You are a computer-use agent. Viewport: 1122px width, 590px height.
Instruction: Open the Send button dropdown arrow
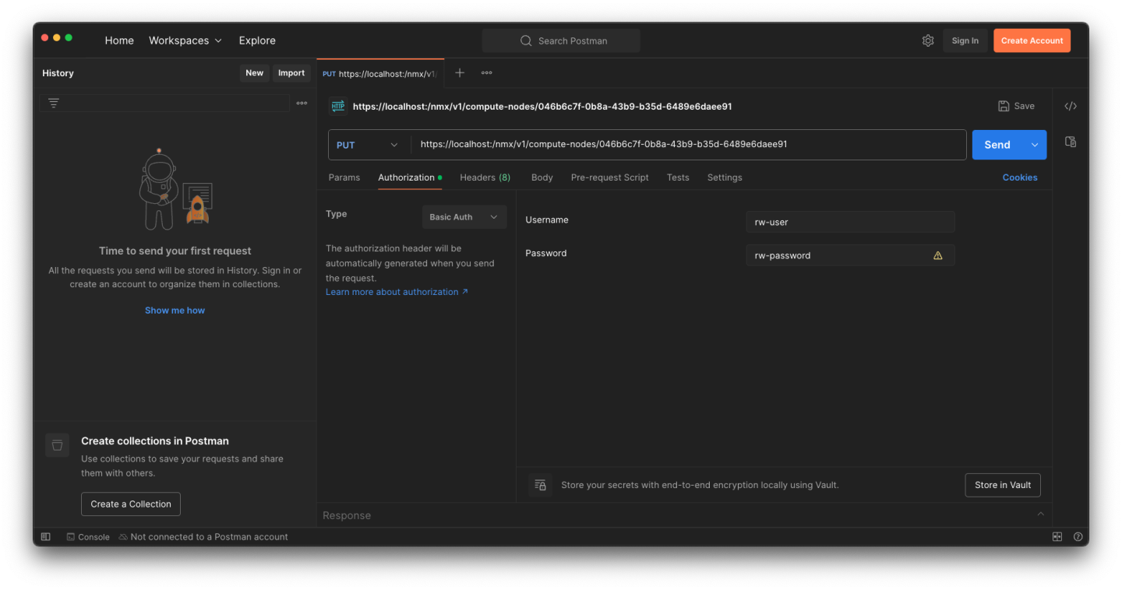(x=1035, y=145)
